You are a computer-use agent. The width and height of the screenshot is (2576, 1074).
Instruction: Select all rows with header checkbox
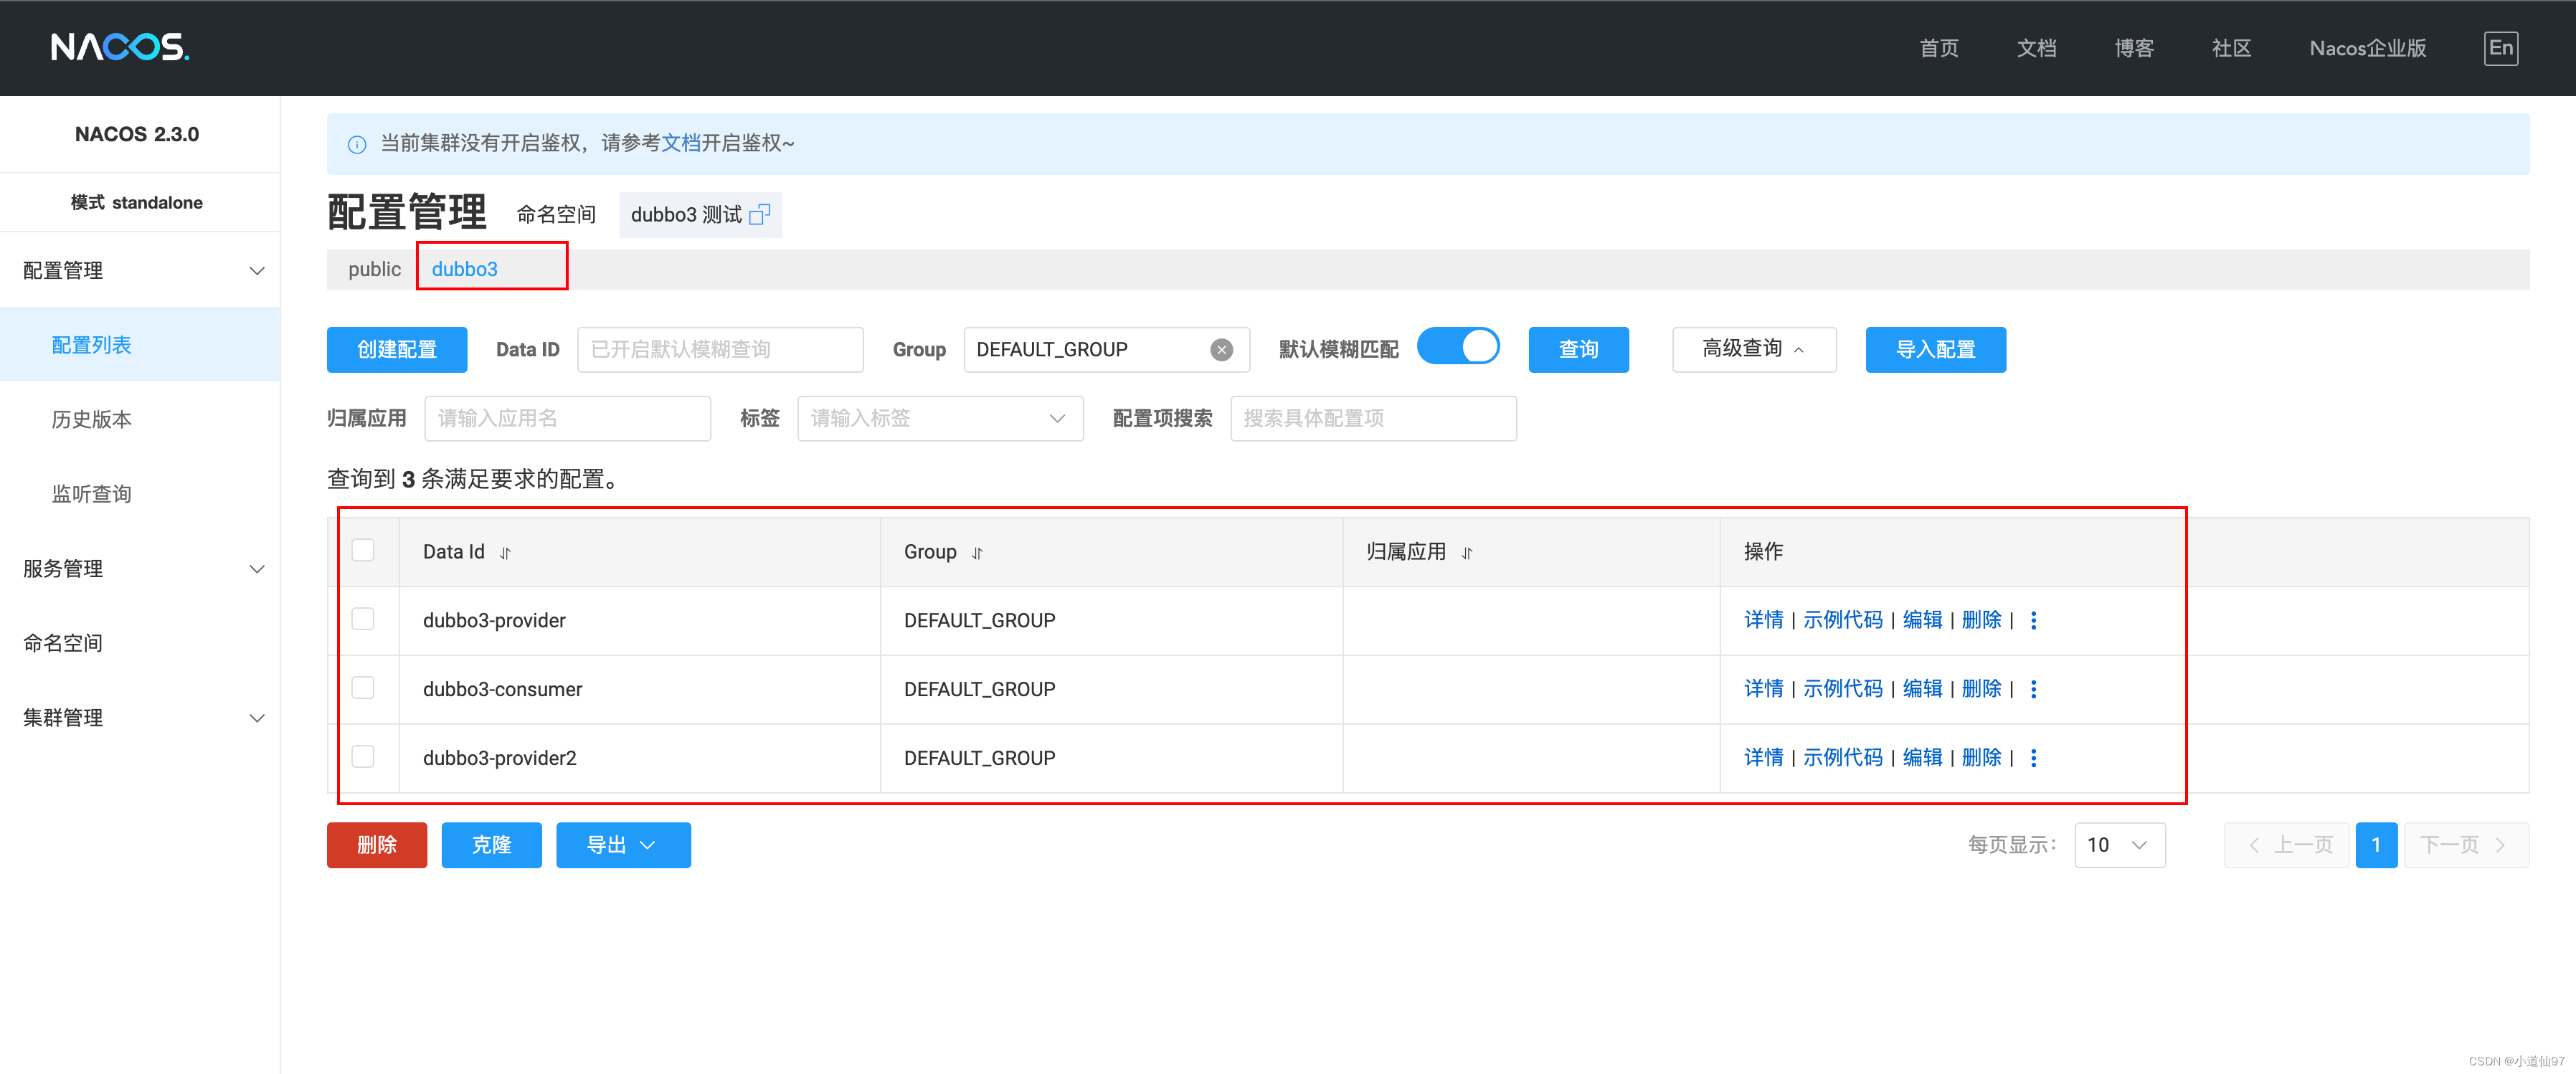tap(363, 551)
